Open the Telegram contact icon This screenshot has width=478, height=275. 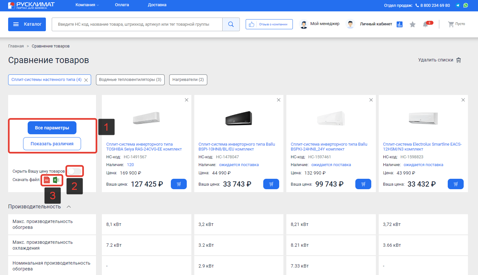click(x=458, y=5)
